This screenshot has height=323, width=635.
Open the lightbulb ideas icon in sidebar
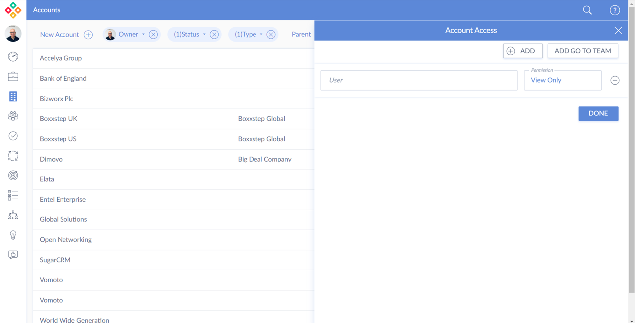pos(13,235)
